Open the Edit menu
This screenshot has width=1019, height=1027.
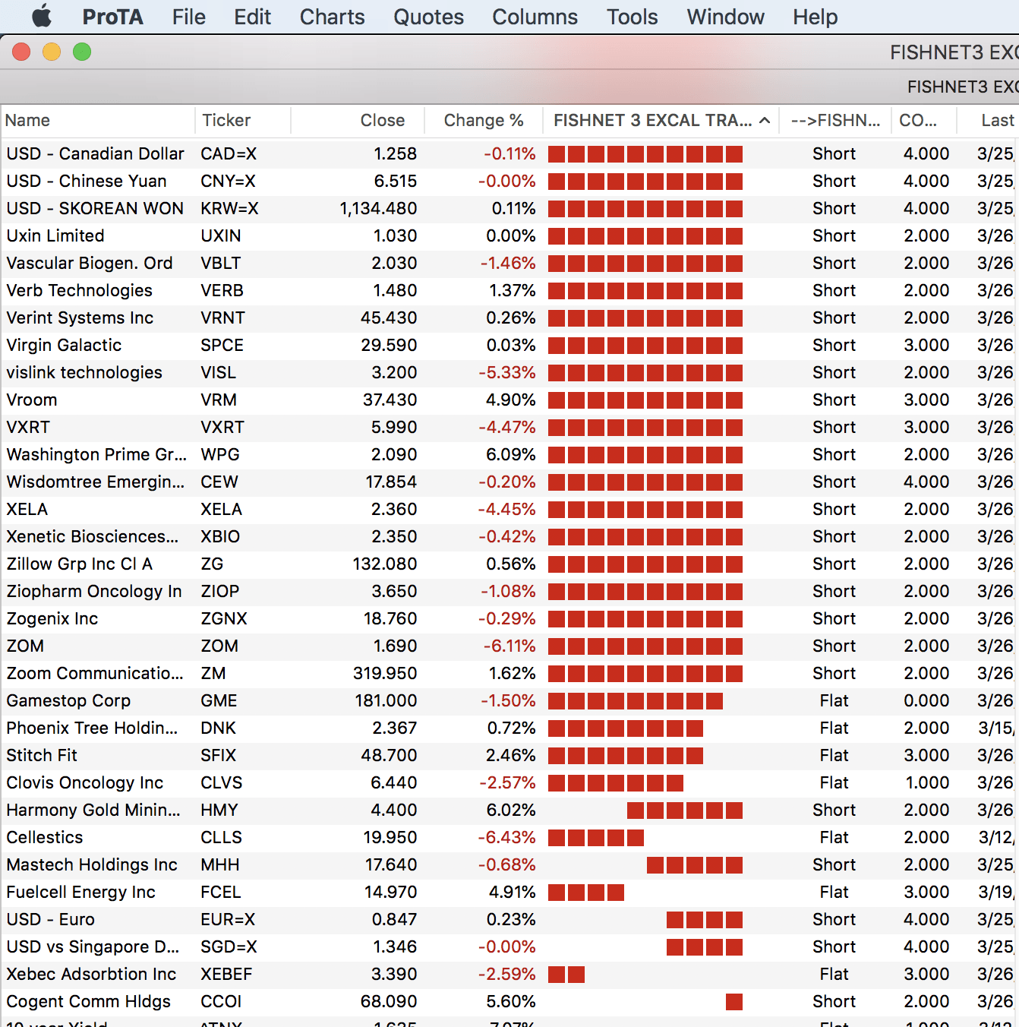tap(252, 17)
